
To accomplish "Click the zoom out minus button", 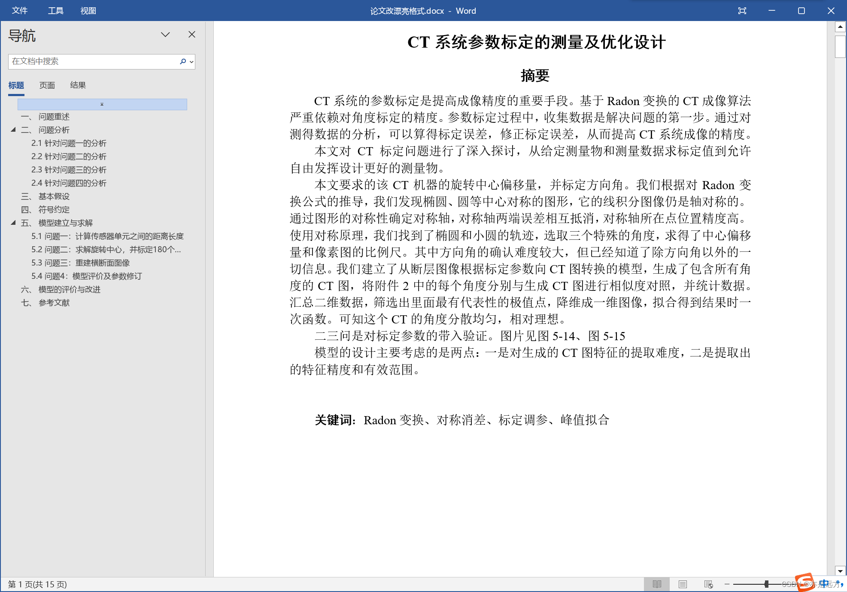I will (x=727, y=584).
